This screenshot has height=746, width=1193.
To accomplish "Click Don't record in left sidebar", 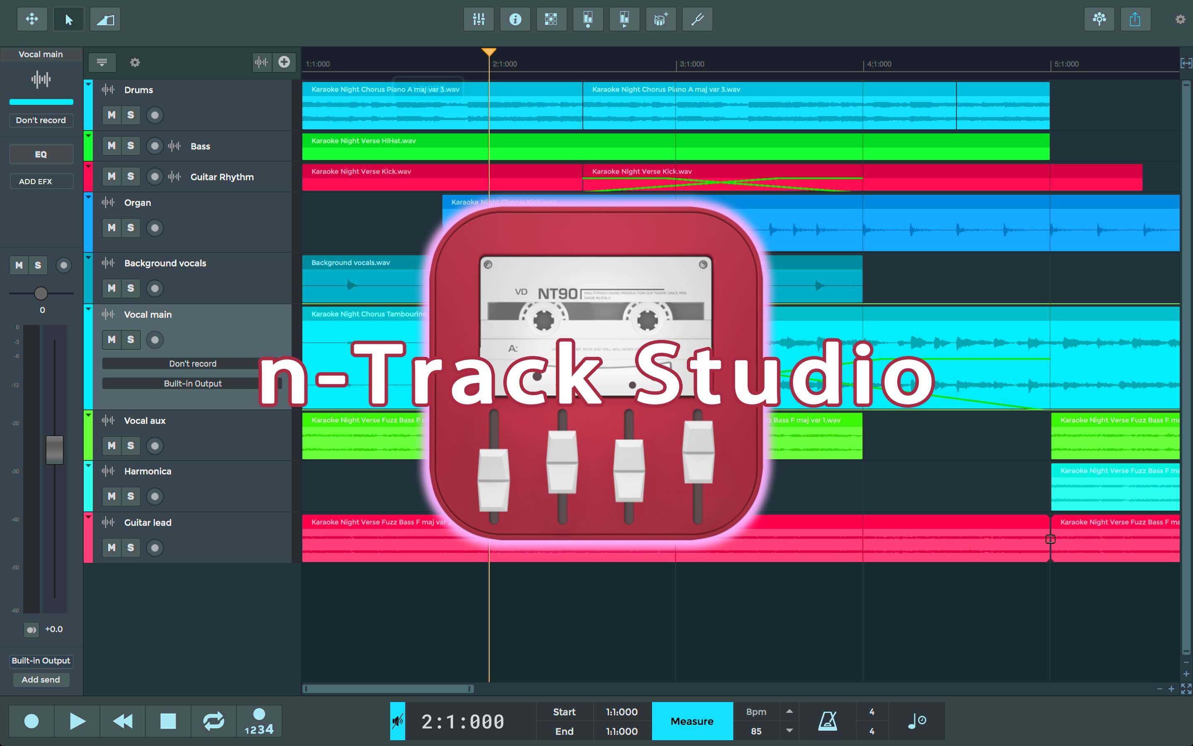I will tap(41, 120).
